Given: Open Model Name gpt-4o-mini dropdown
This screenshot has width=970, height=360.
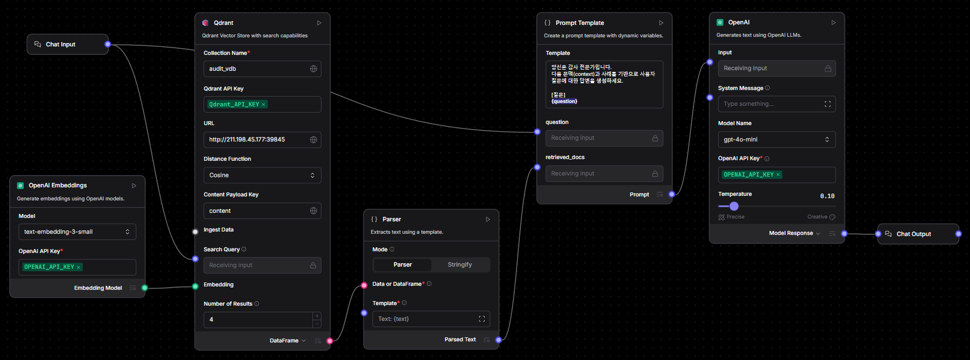Looking at the screenshot, I should 777,140.
